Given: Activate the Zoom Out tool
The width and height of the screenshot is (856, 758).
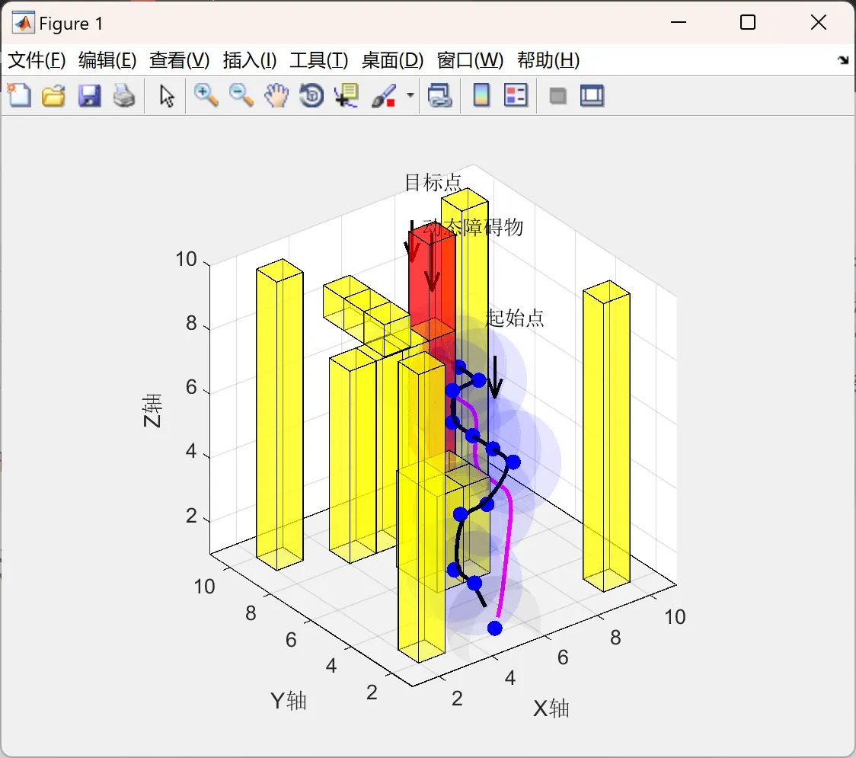Looking at the screenshot, I should (241, 95).
